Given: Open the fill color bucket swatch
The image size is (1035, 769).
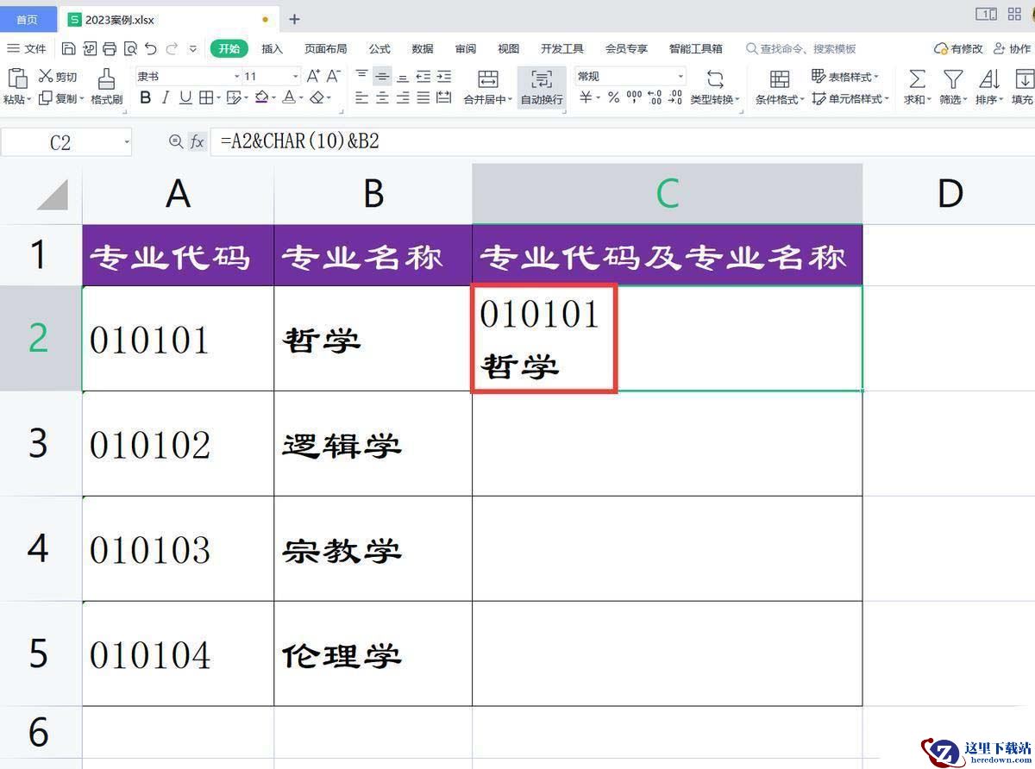Looking at the screenshot, I should click(261, 98).
